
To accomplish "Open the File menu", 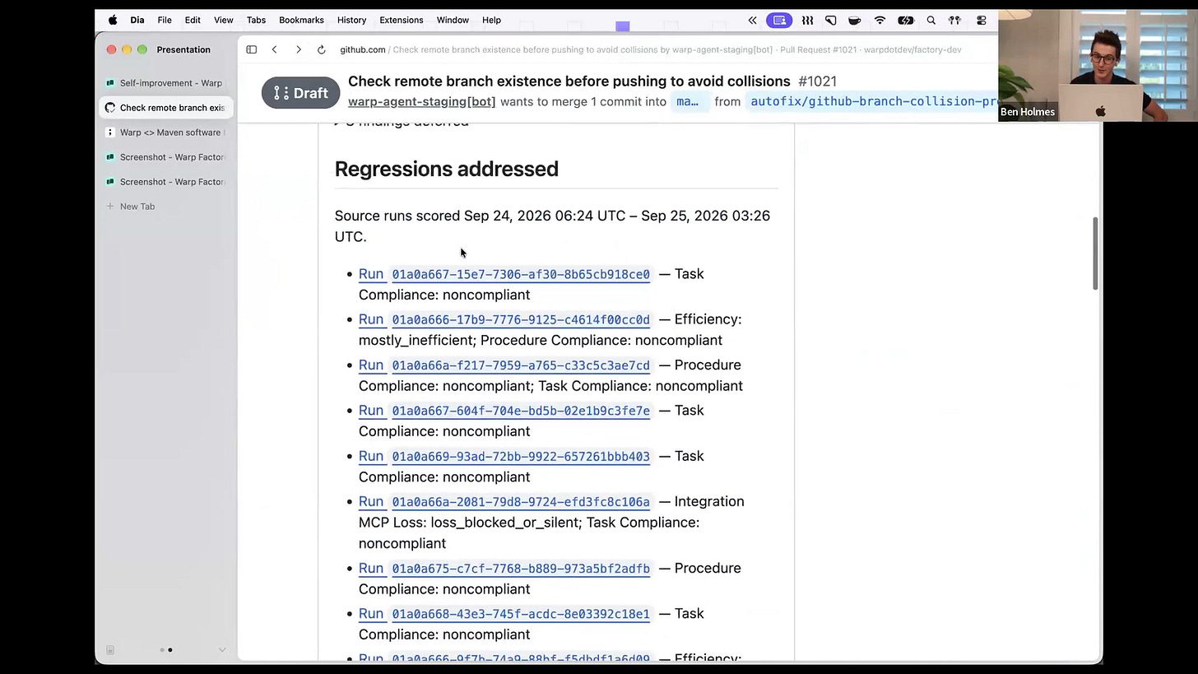I will [x=165, y=20].
